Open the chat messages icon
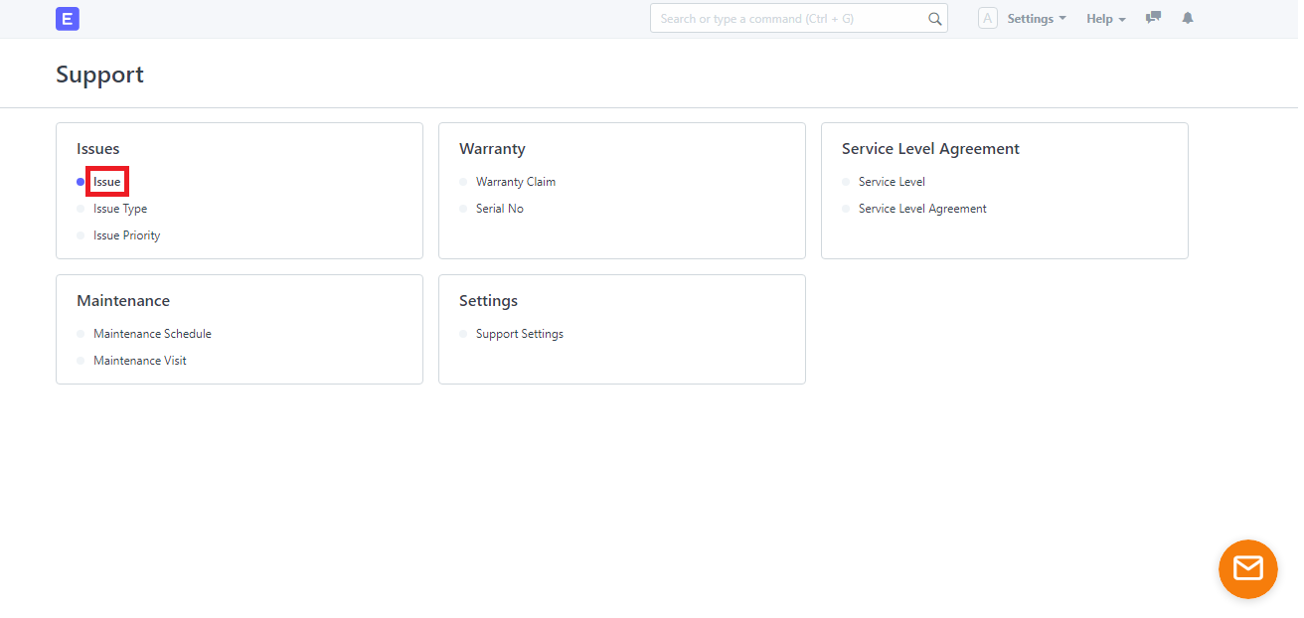The image size is (1304, 618). coord(1153,18)
